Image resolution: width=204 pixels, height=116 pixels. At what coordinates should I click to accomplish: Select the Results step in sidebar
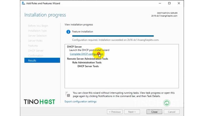[42, 60]
